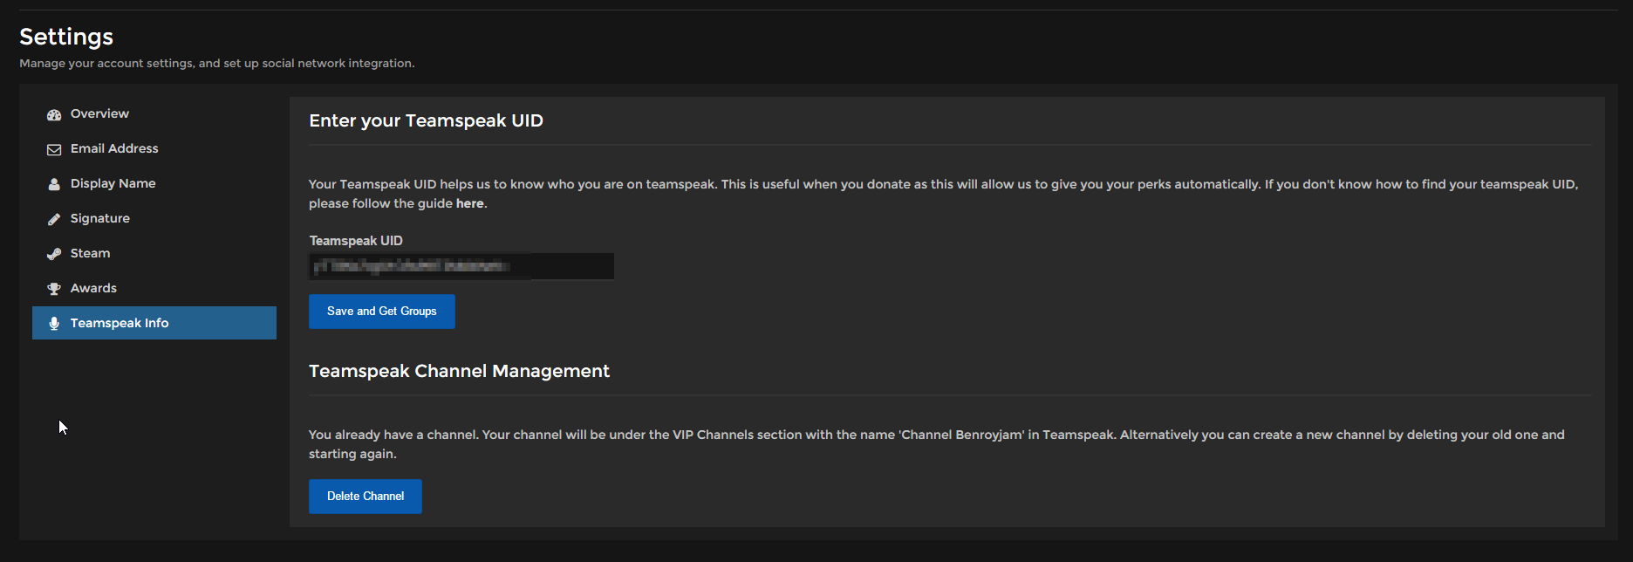Click the Teamspeak Info microphone icon

pos(54,324)
